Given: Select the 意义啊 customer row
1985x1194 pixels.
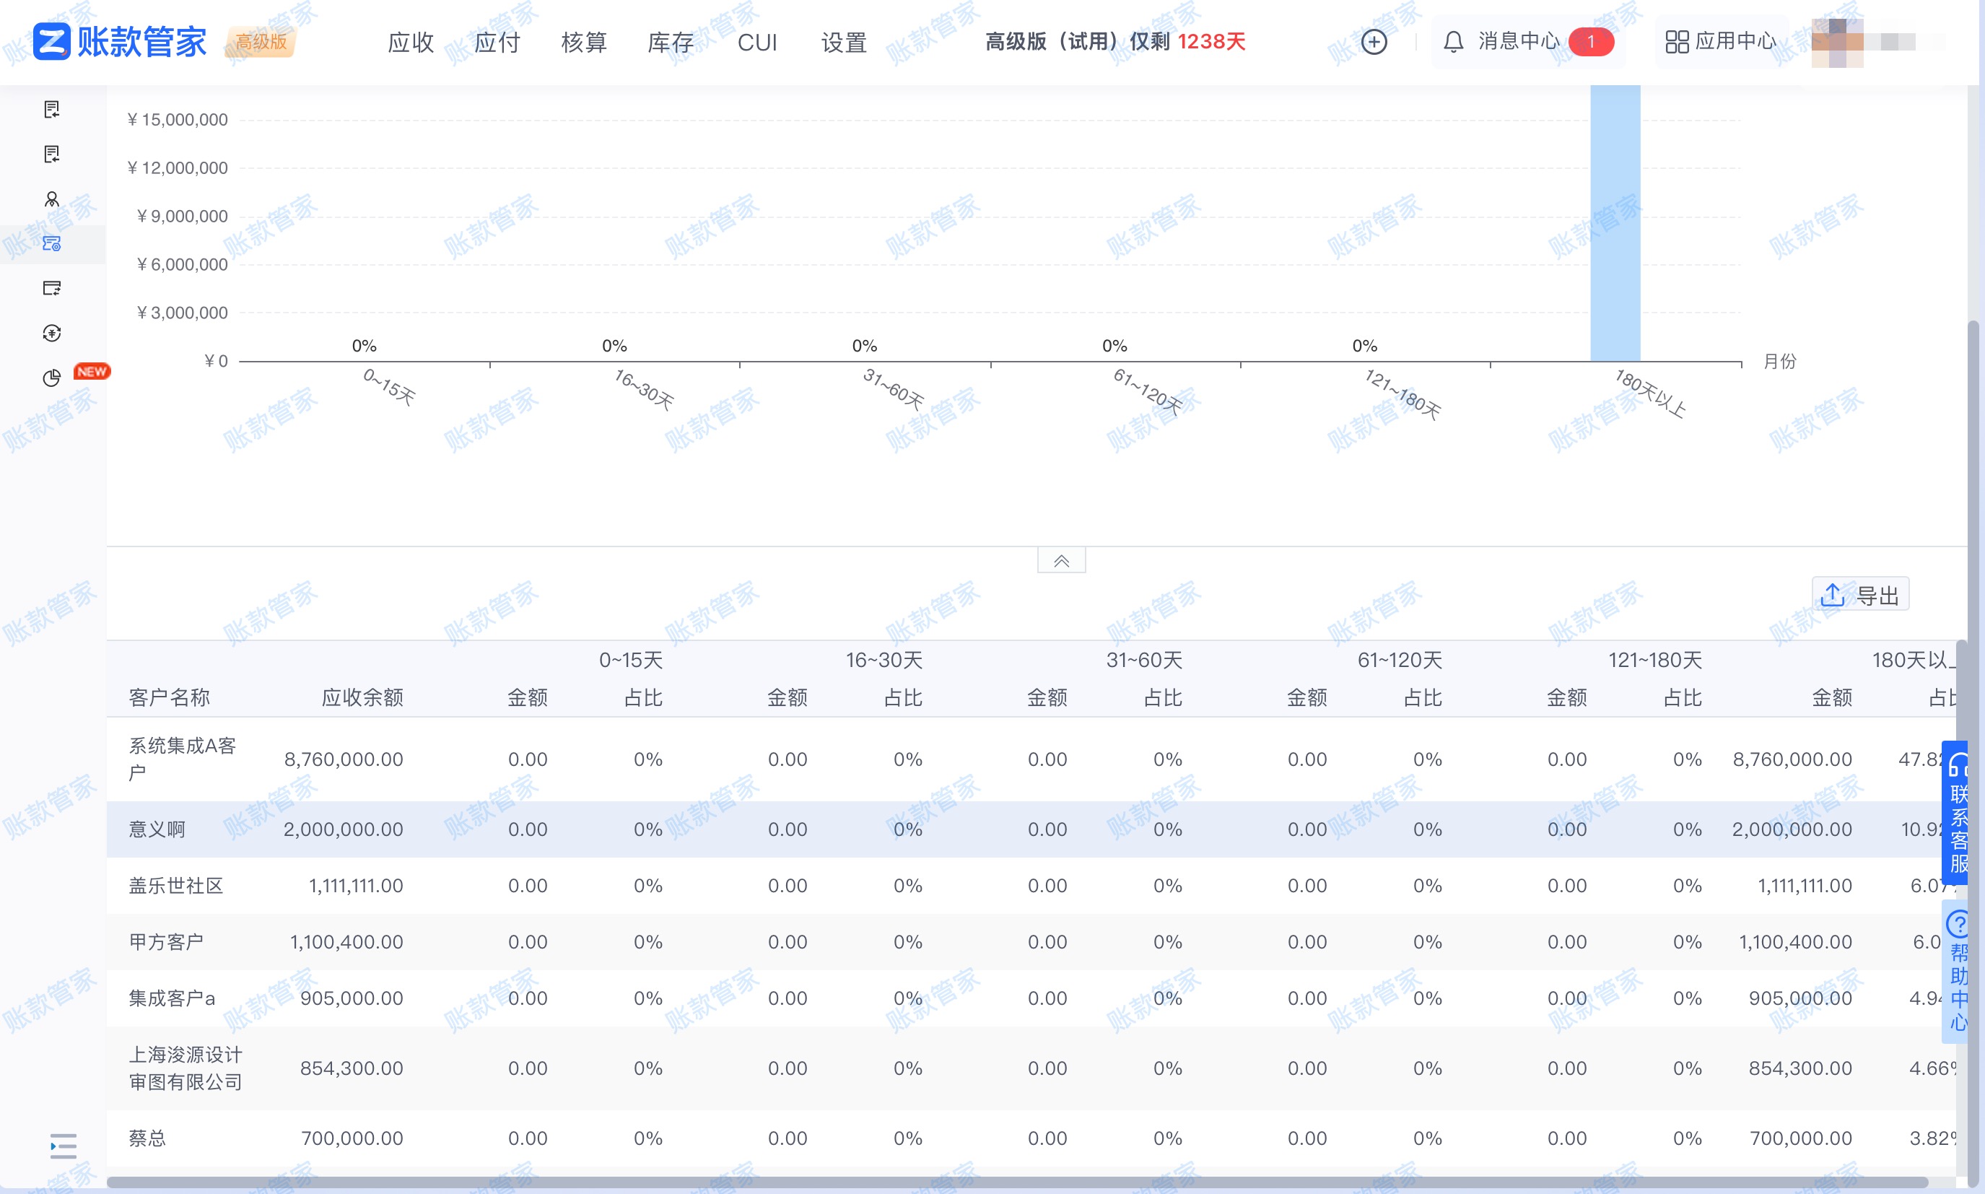Looking at the screenshot, I should click(157, 829).
